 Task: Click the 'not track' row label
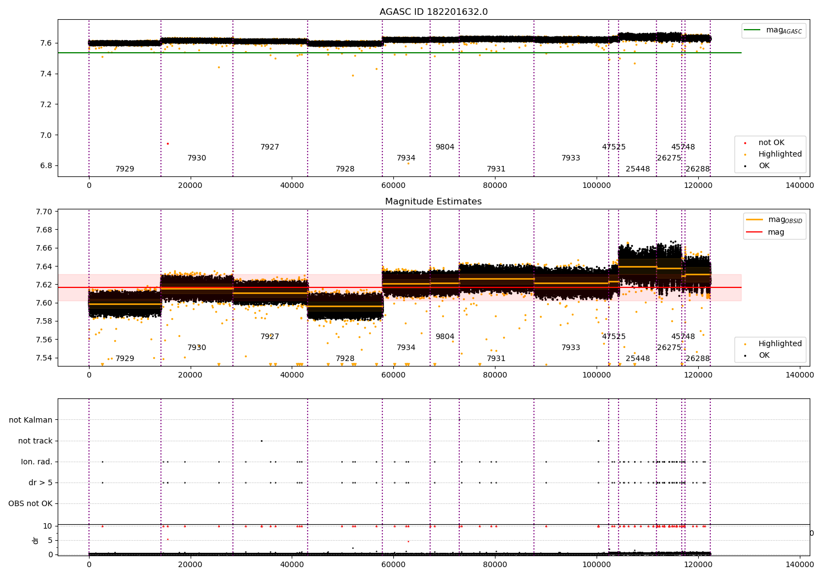point(35,441)
